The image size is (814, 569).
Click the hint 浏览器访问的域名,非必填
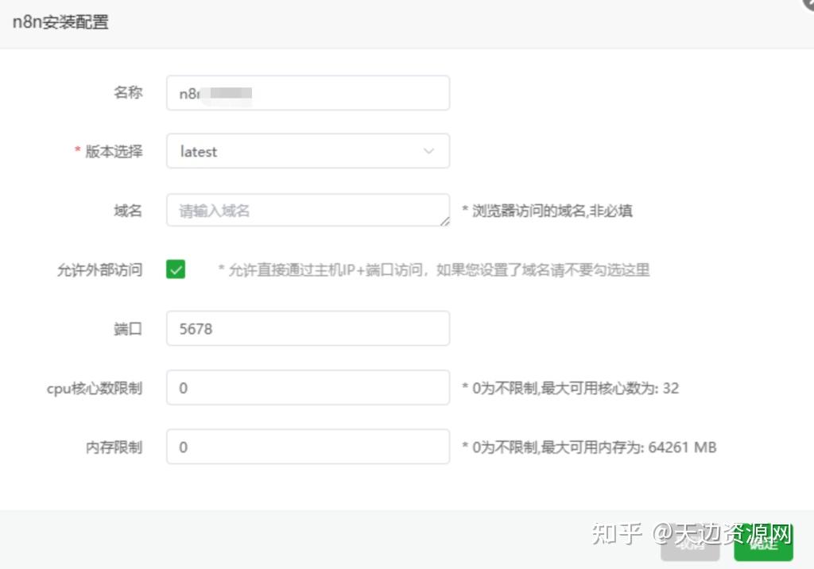point(552,211)
